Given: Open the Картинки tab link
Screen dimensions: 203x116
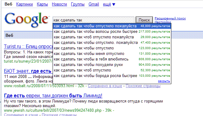Looking at the screenshot, I should 25,4.
